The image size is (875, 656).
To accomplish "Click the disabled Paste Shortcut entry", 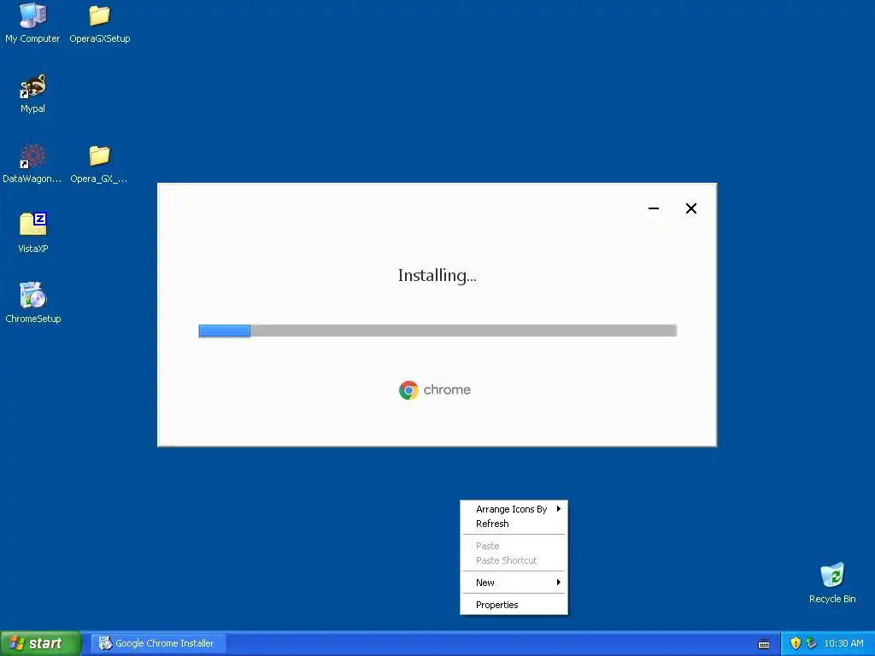I will 514,560.
